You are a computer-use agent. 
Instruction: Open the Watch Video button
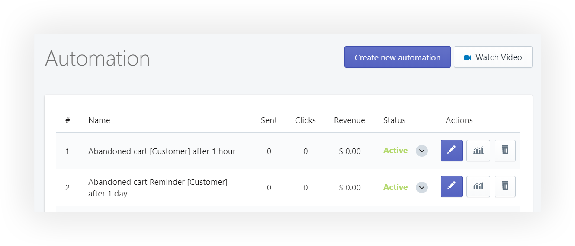coord(493,57)
